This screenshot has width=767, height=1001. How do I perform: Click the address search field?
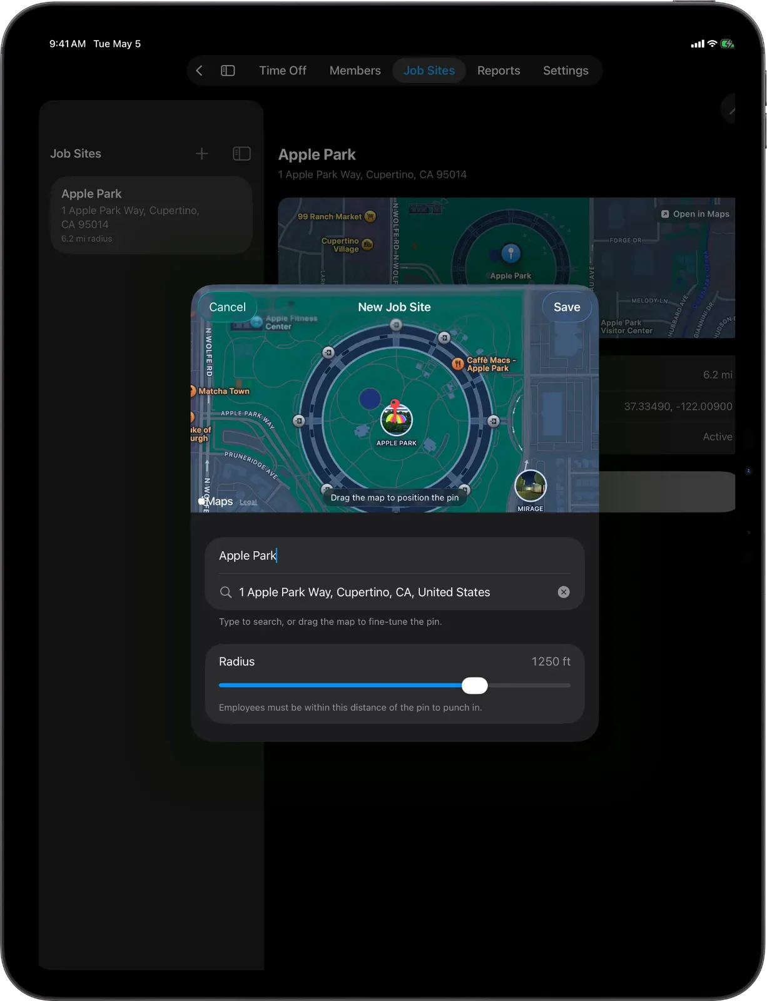(x=395, y=592)
